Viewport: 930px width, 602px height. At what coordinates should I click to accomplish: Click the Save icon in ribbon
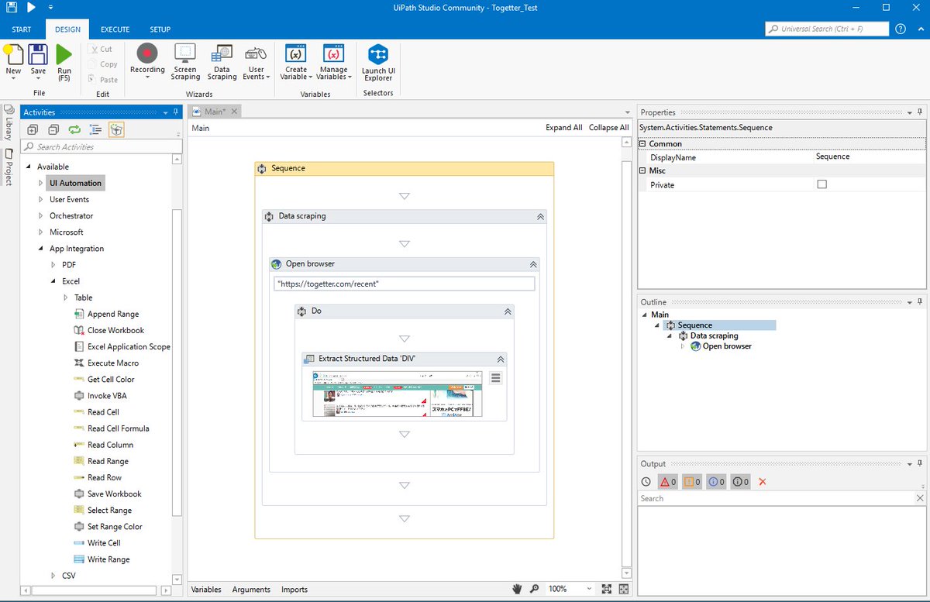click(38, 54)
